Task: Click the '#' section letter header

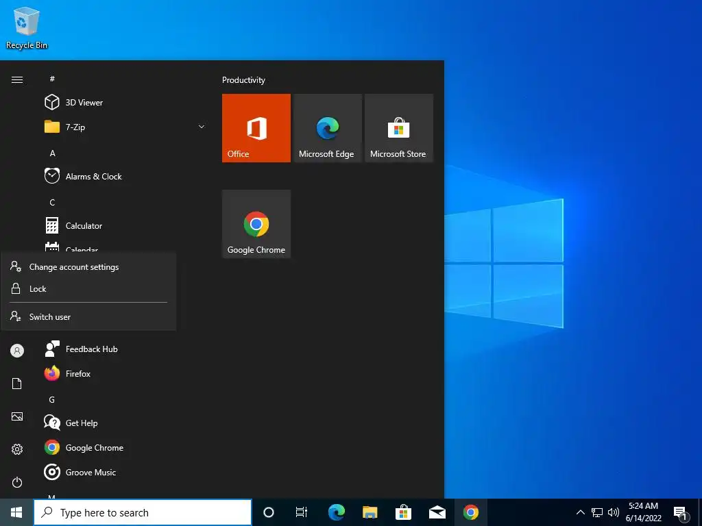Action: point(52,79)
